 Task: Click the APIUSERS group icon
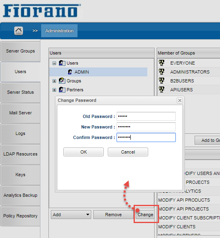[161, 90]
